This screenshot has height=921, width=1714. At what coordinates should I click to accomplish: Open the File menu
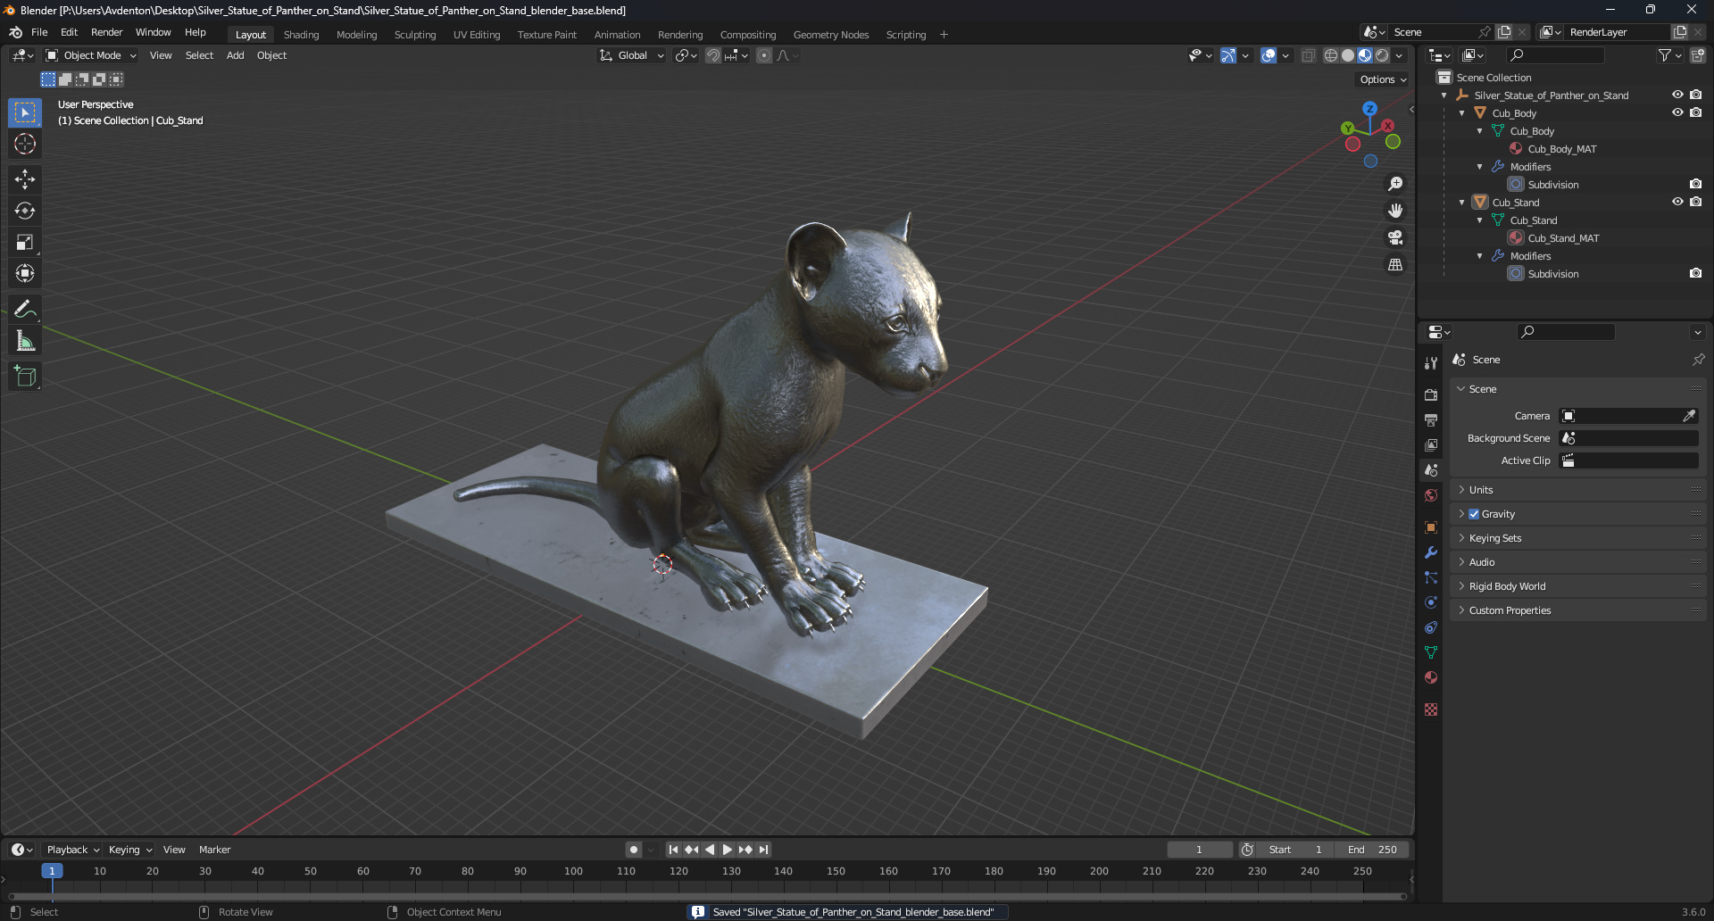(x=39, y=32)
